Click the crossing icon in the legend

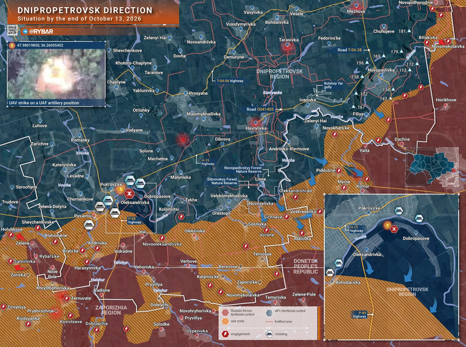pos(269,334)
